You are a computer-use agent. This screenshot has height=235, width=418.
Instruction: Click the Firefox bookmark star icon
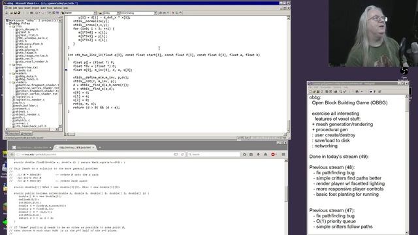click(x=244, y=154)
